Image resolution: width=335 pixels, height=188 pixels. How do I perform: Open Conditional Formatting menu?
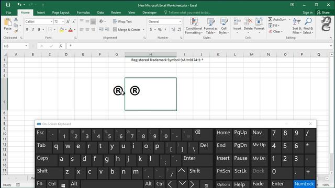click(194, 26)
